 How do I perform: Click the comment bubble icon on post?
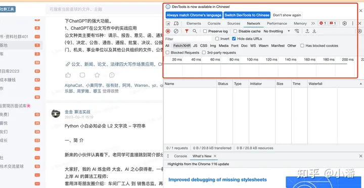[82, 75]
